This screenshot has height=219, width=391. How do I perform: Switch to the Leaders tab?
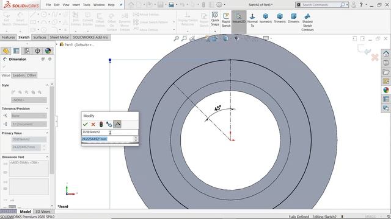coord(18,75)
